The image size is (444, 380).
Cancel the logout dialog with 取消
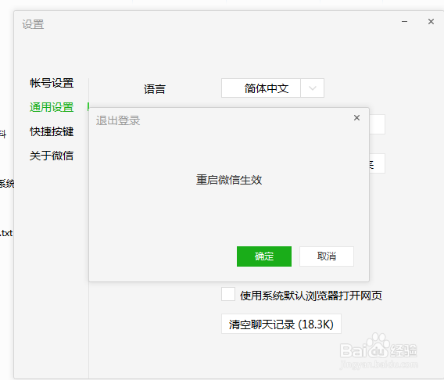click(327, 256)
